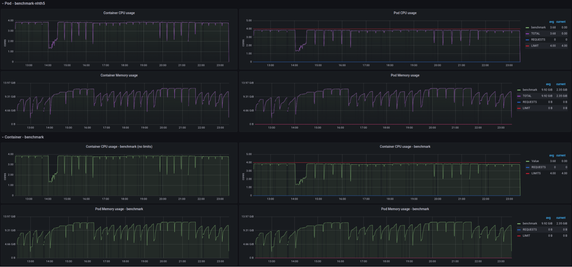
Task: Click the "Container - benchmark" row title
Action: coord(24,137)
